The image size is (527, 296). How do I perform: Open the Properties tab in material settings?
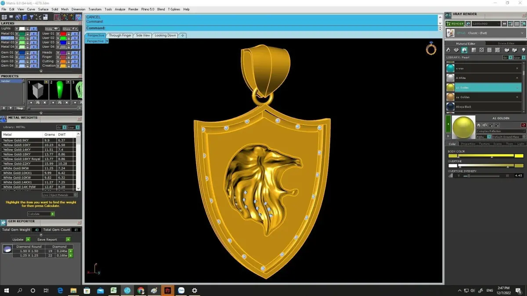(468, 144)
